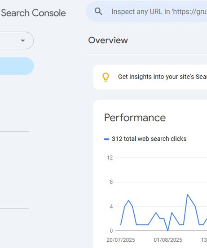Click the 01/08/2025 axis date label

click(168, 240)
